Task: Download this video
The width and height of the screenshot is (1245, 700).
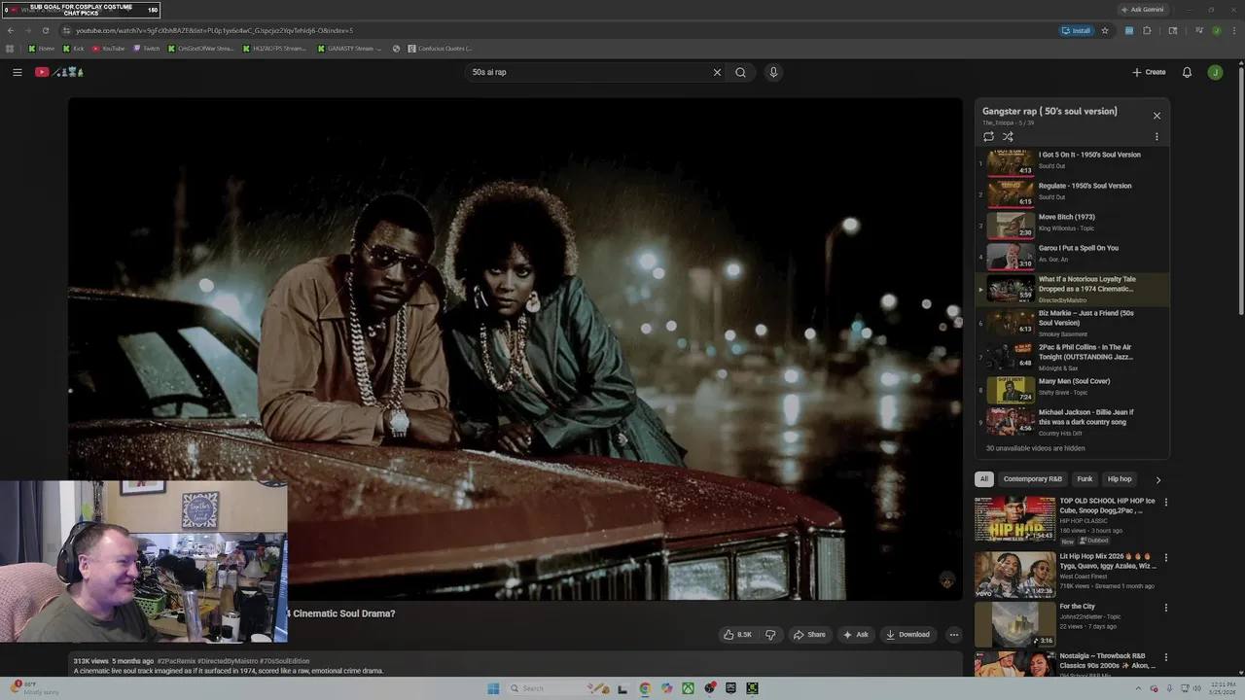Action: pyautogui.click(x=907, y=635)
